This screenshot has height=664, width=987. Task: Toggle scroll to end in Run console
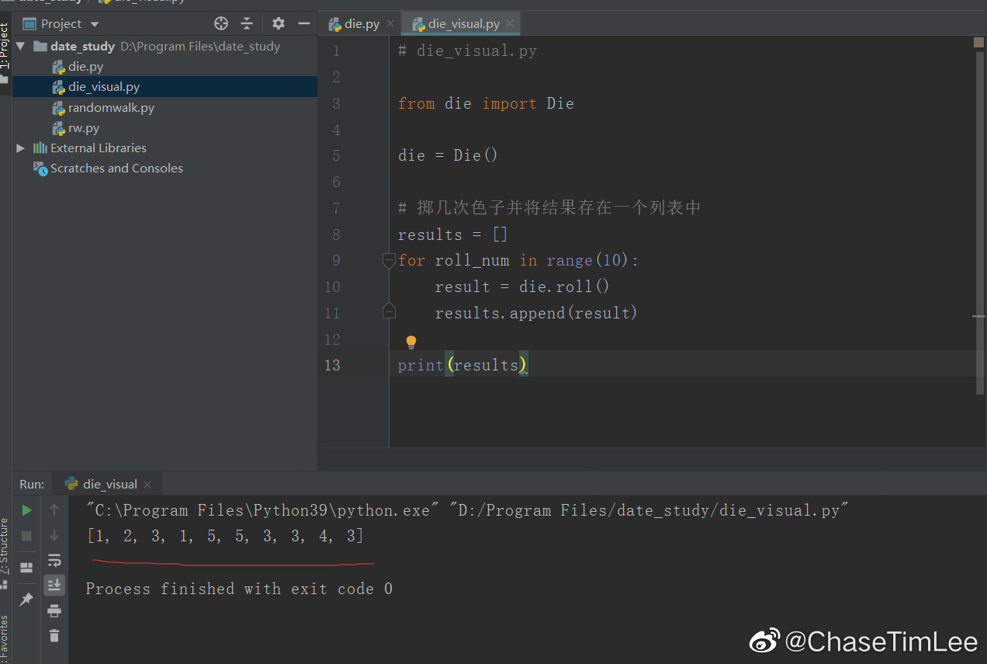[x=54, y=585]
